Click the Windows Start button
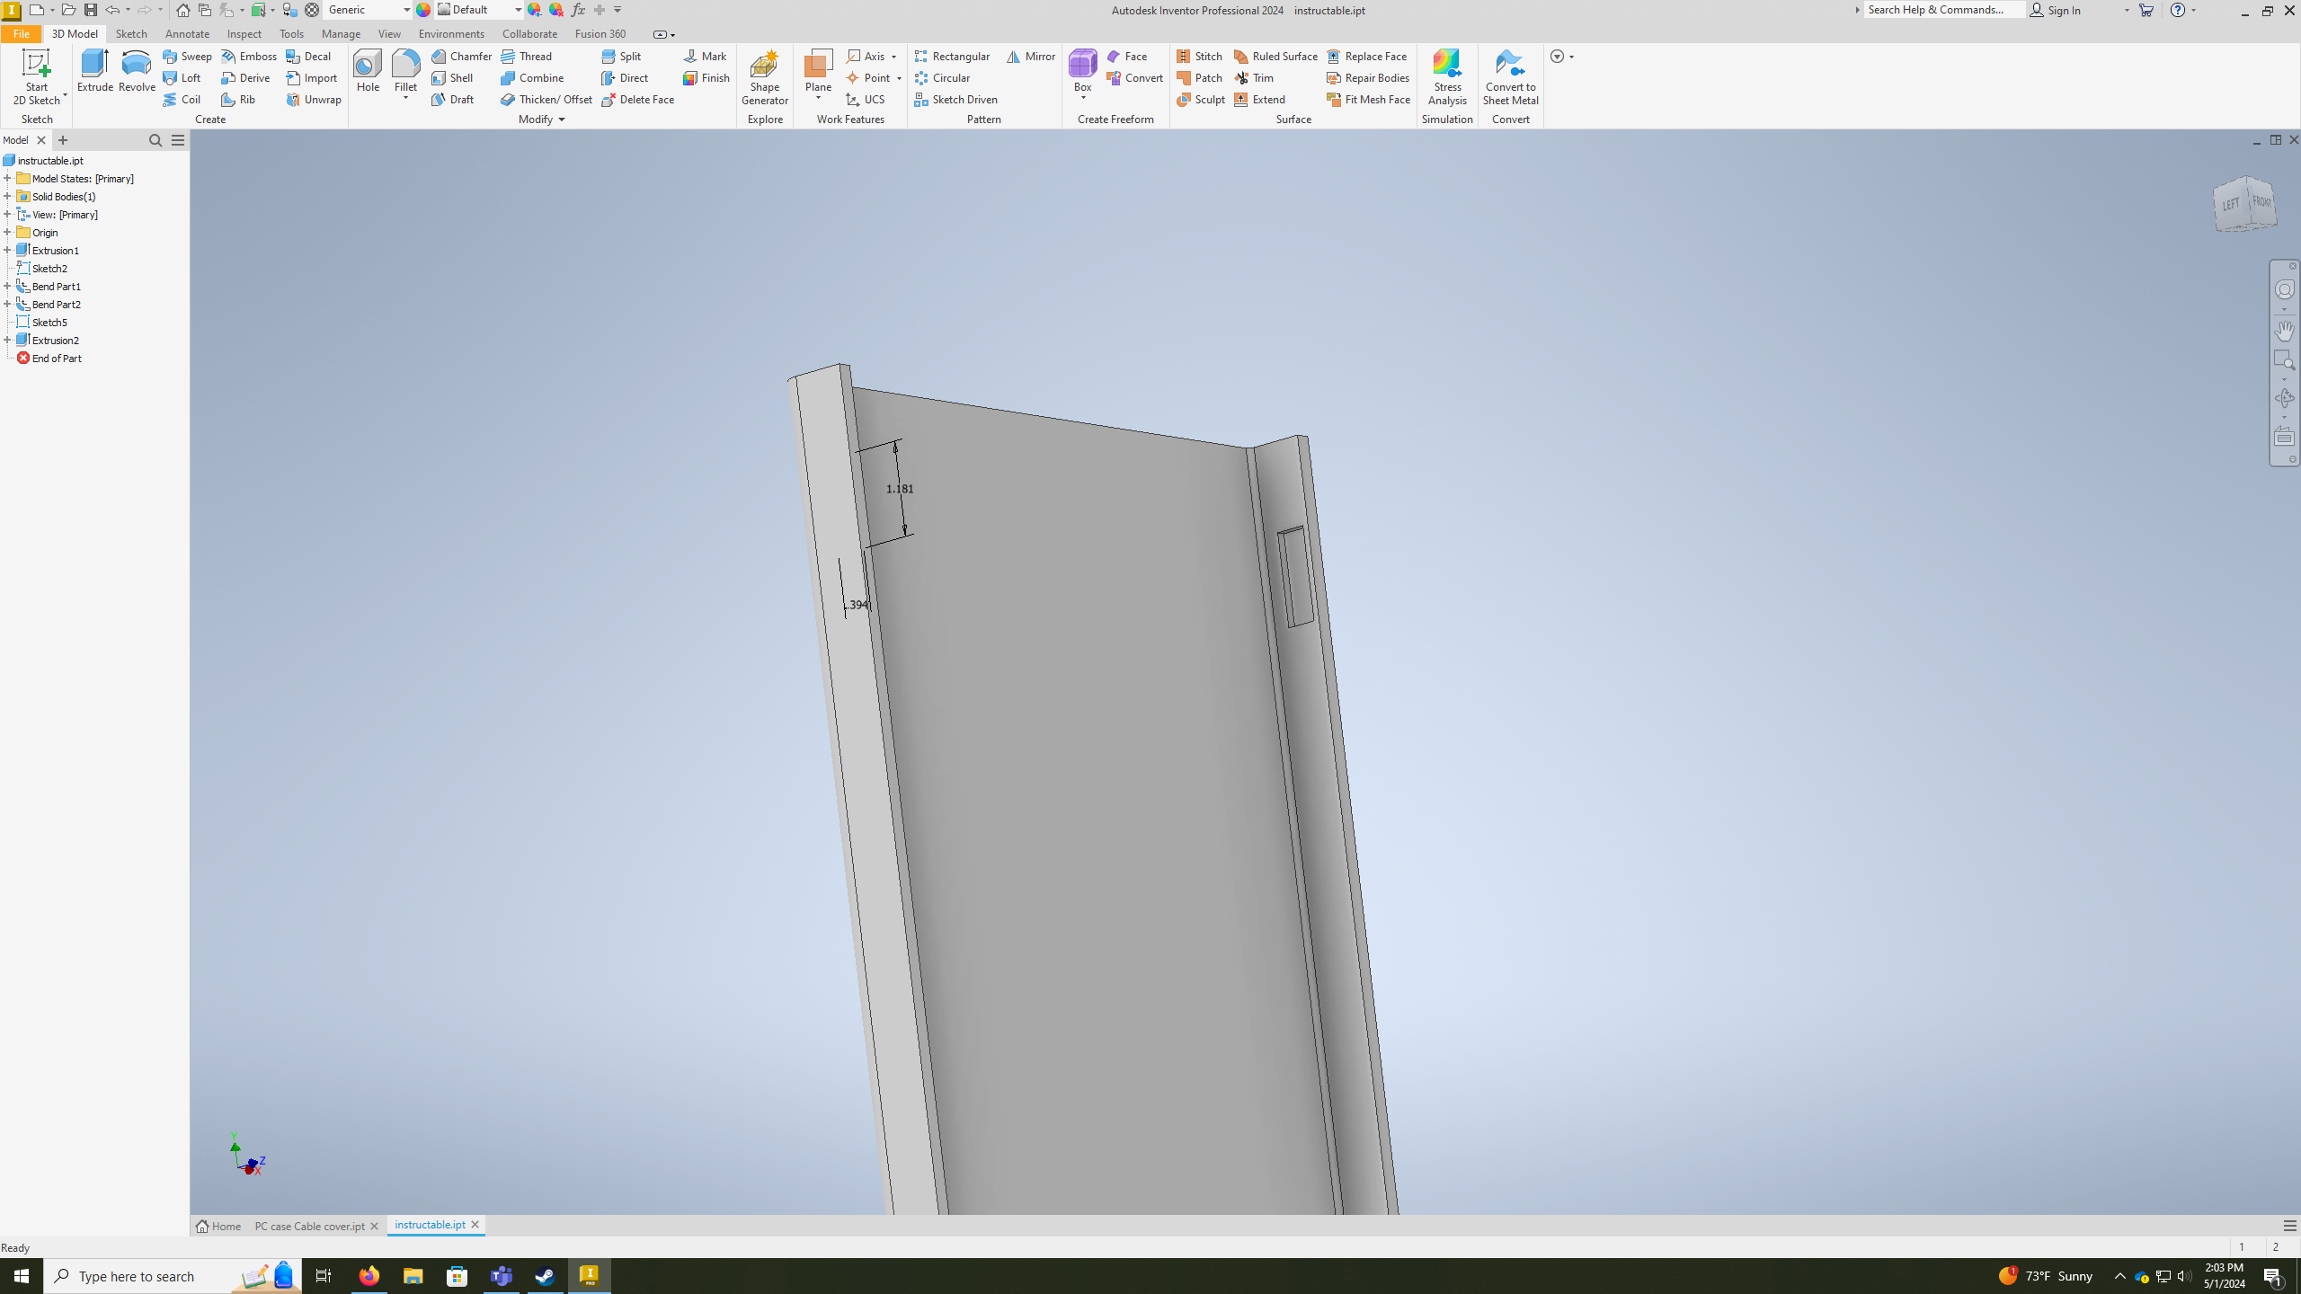 [x=22, y=1276]
